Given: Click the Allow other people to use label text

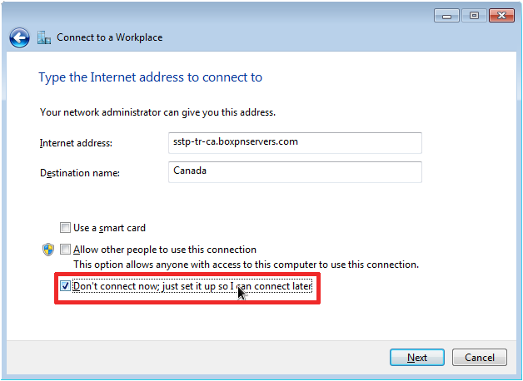Looking at the screenshot, I should point(165,250).
